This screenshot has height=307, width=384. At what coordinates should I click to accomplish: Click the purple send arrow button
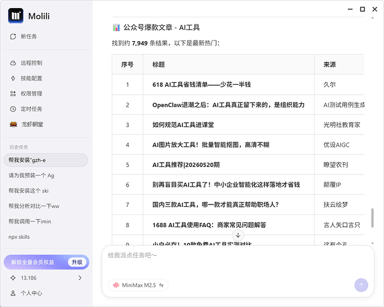pyautogui.click(x=361, y=285)
